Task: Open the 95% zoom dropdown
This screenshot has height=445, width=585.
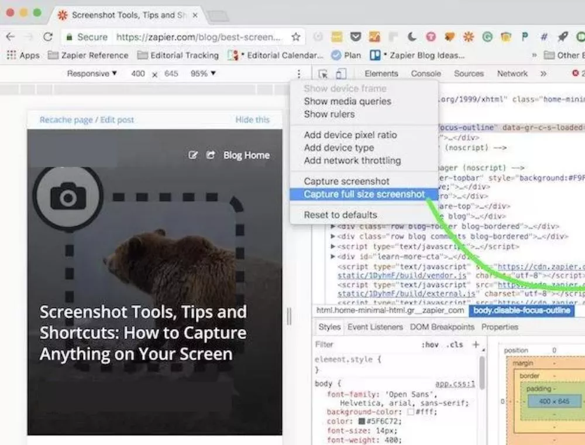Action: coord(203,74)
